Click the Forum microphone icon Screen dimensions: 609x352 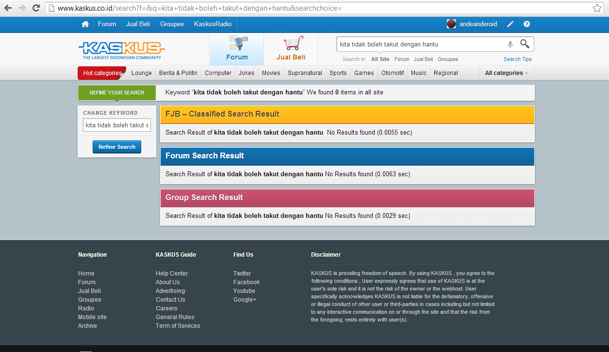[x=237, y=43]
